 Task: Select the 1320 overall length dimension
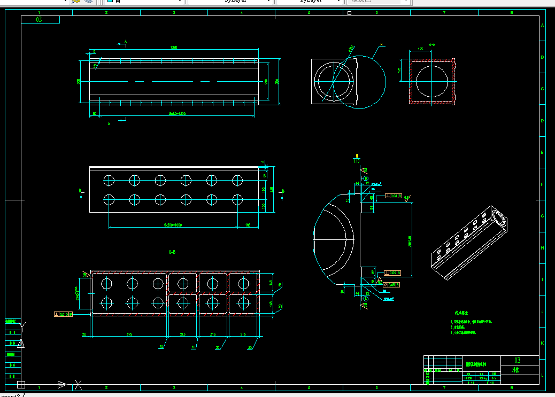pos(173,47)
